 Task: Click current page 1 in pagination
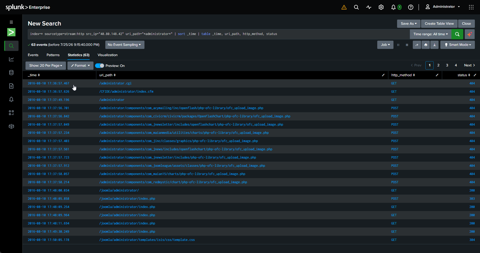(x=430, y=65)
